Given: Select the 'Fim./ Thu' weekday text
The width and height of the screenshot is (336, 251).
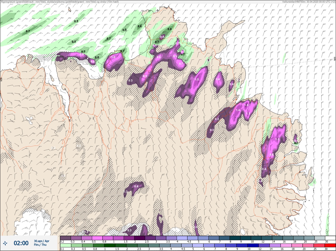Looking at the screenshot, I should click(x=40, y=245).
